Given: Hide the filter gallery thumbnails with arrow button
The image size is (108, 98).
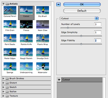Looking at the screenshot, I should click(58, 5).
